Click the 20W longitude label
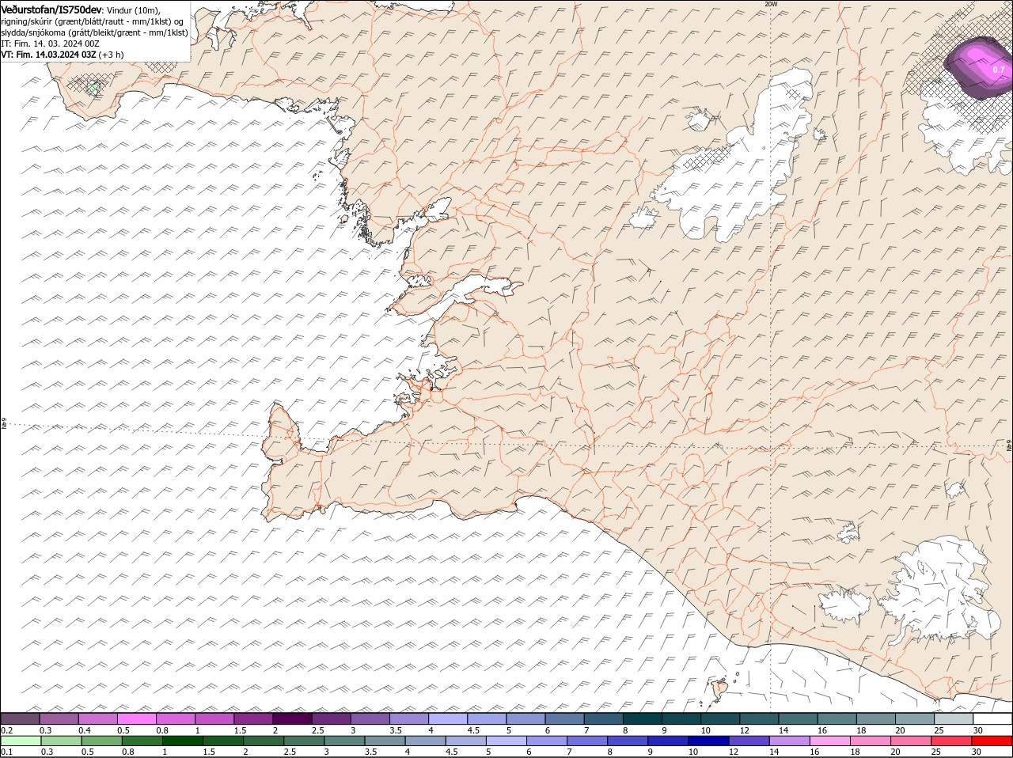This screenshot has height=758, width=1013. 771,4
